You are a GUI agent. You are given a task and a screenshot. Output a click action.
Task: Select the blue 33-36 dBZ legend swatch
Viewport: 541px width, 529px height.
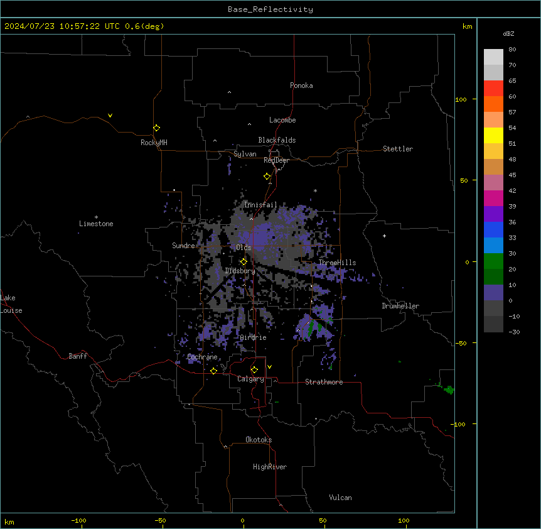point(493,229)
